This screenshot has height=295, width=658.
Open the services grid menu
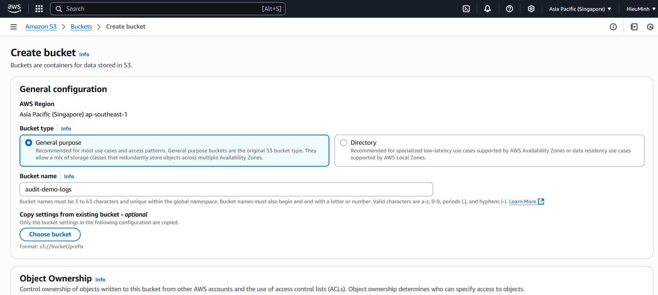coord(39,9)
